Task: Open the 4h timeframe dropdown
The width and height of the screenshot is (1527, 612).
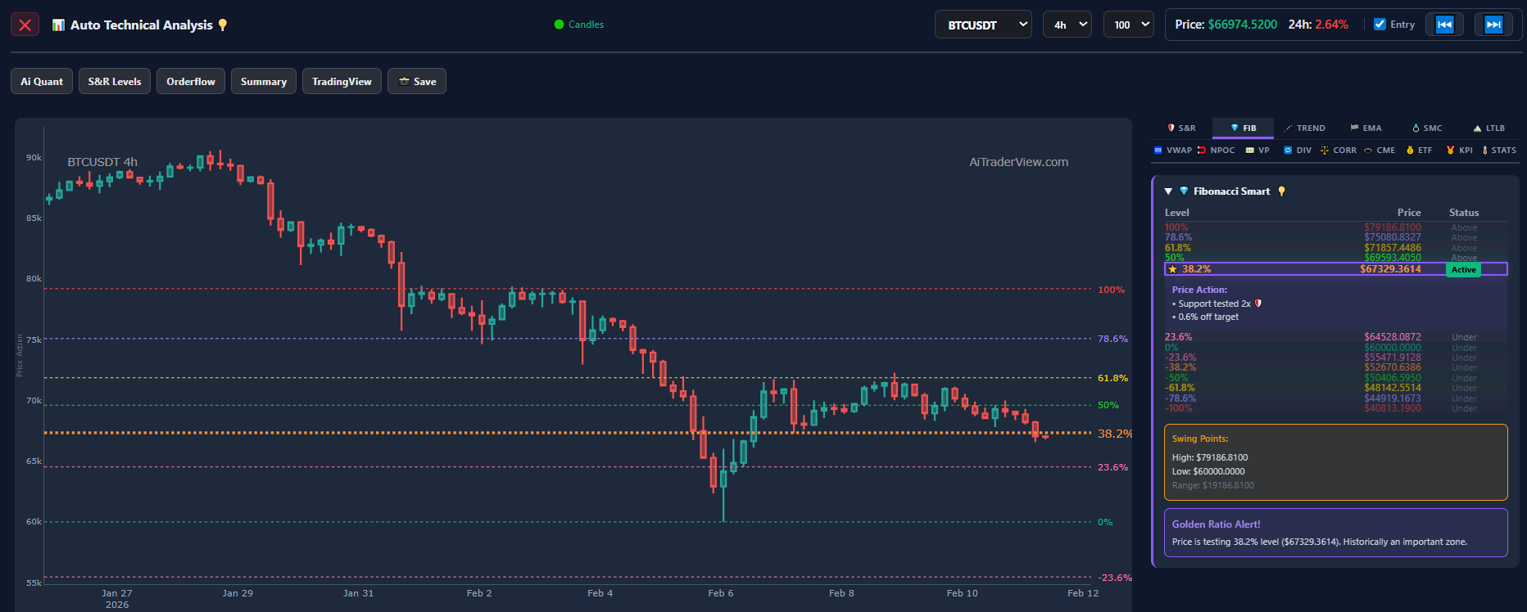Action: [x=1067, y=25]
